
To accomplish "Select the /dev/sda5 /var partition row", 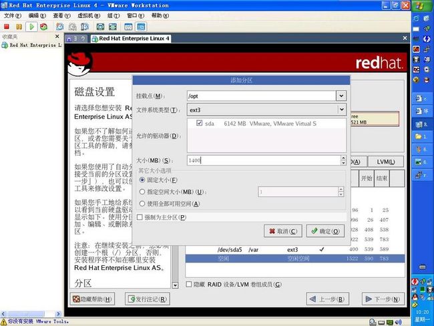I will pos(294,249).
